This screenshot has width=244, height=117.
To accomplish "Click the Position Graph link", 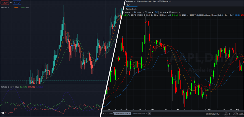I will click(131, 9).
